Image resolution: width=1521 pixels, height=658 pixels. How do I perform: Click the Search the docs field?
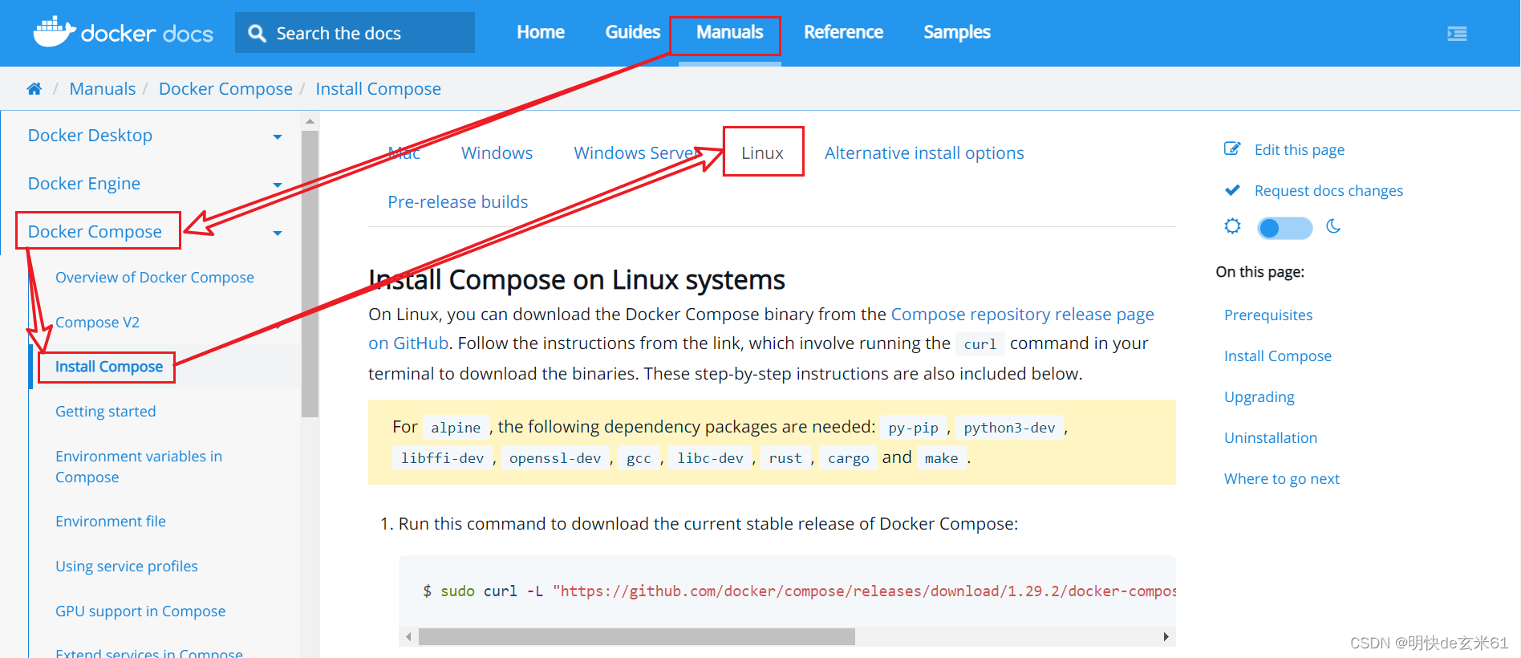[x=355, y=33]
